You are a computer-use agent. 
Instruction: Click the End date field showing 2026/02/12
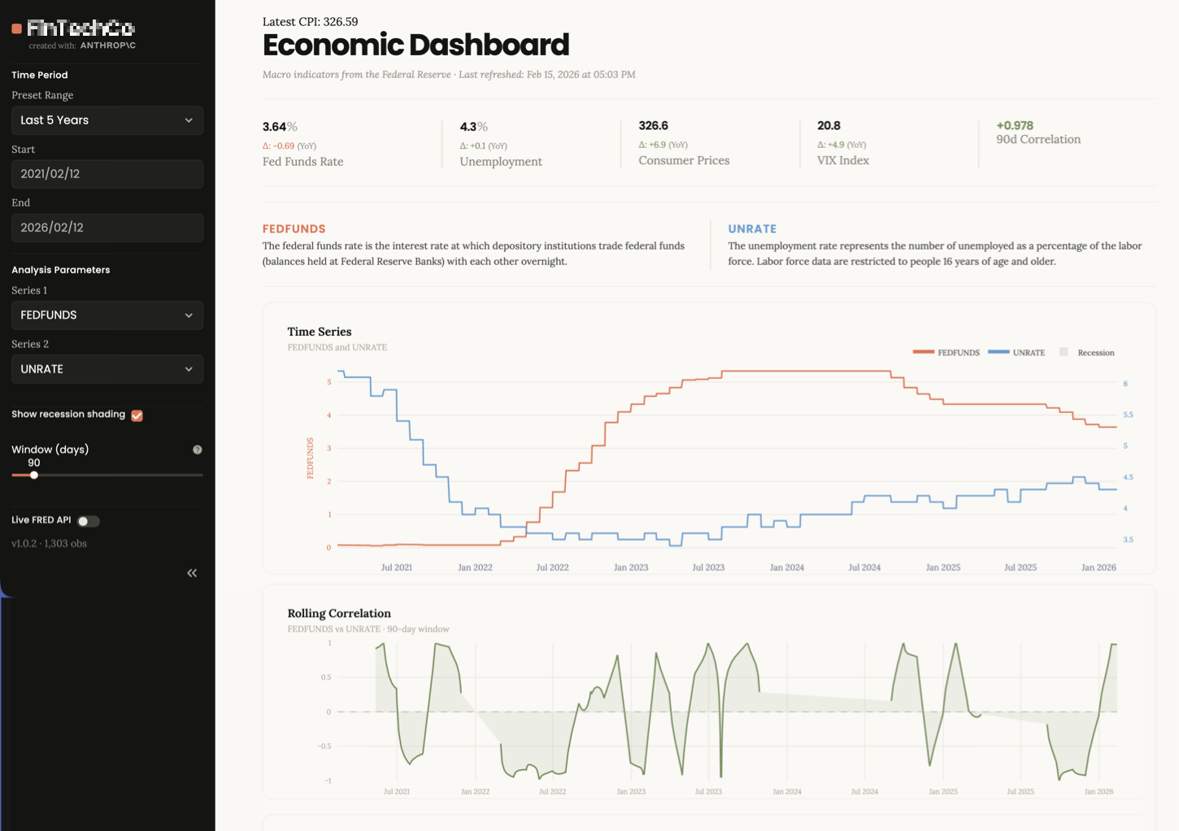pyautogui.click(x=107, y=228)
